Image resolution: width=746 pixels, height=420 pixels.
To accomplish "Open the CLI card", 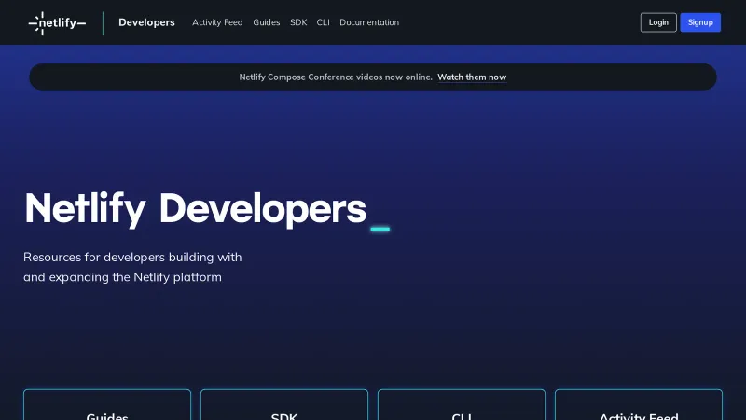I will (462, 406).
